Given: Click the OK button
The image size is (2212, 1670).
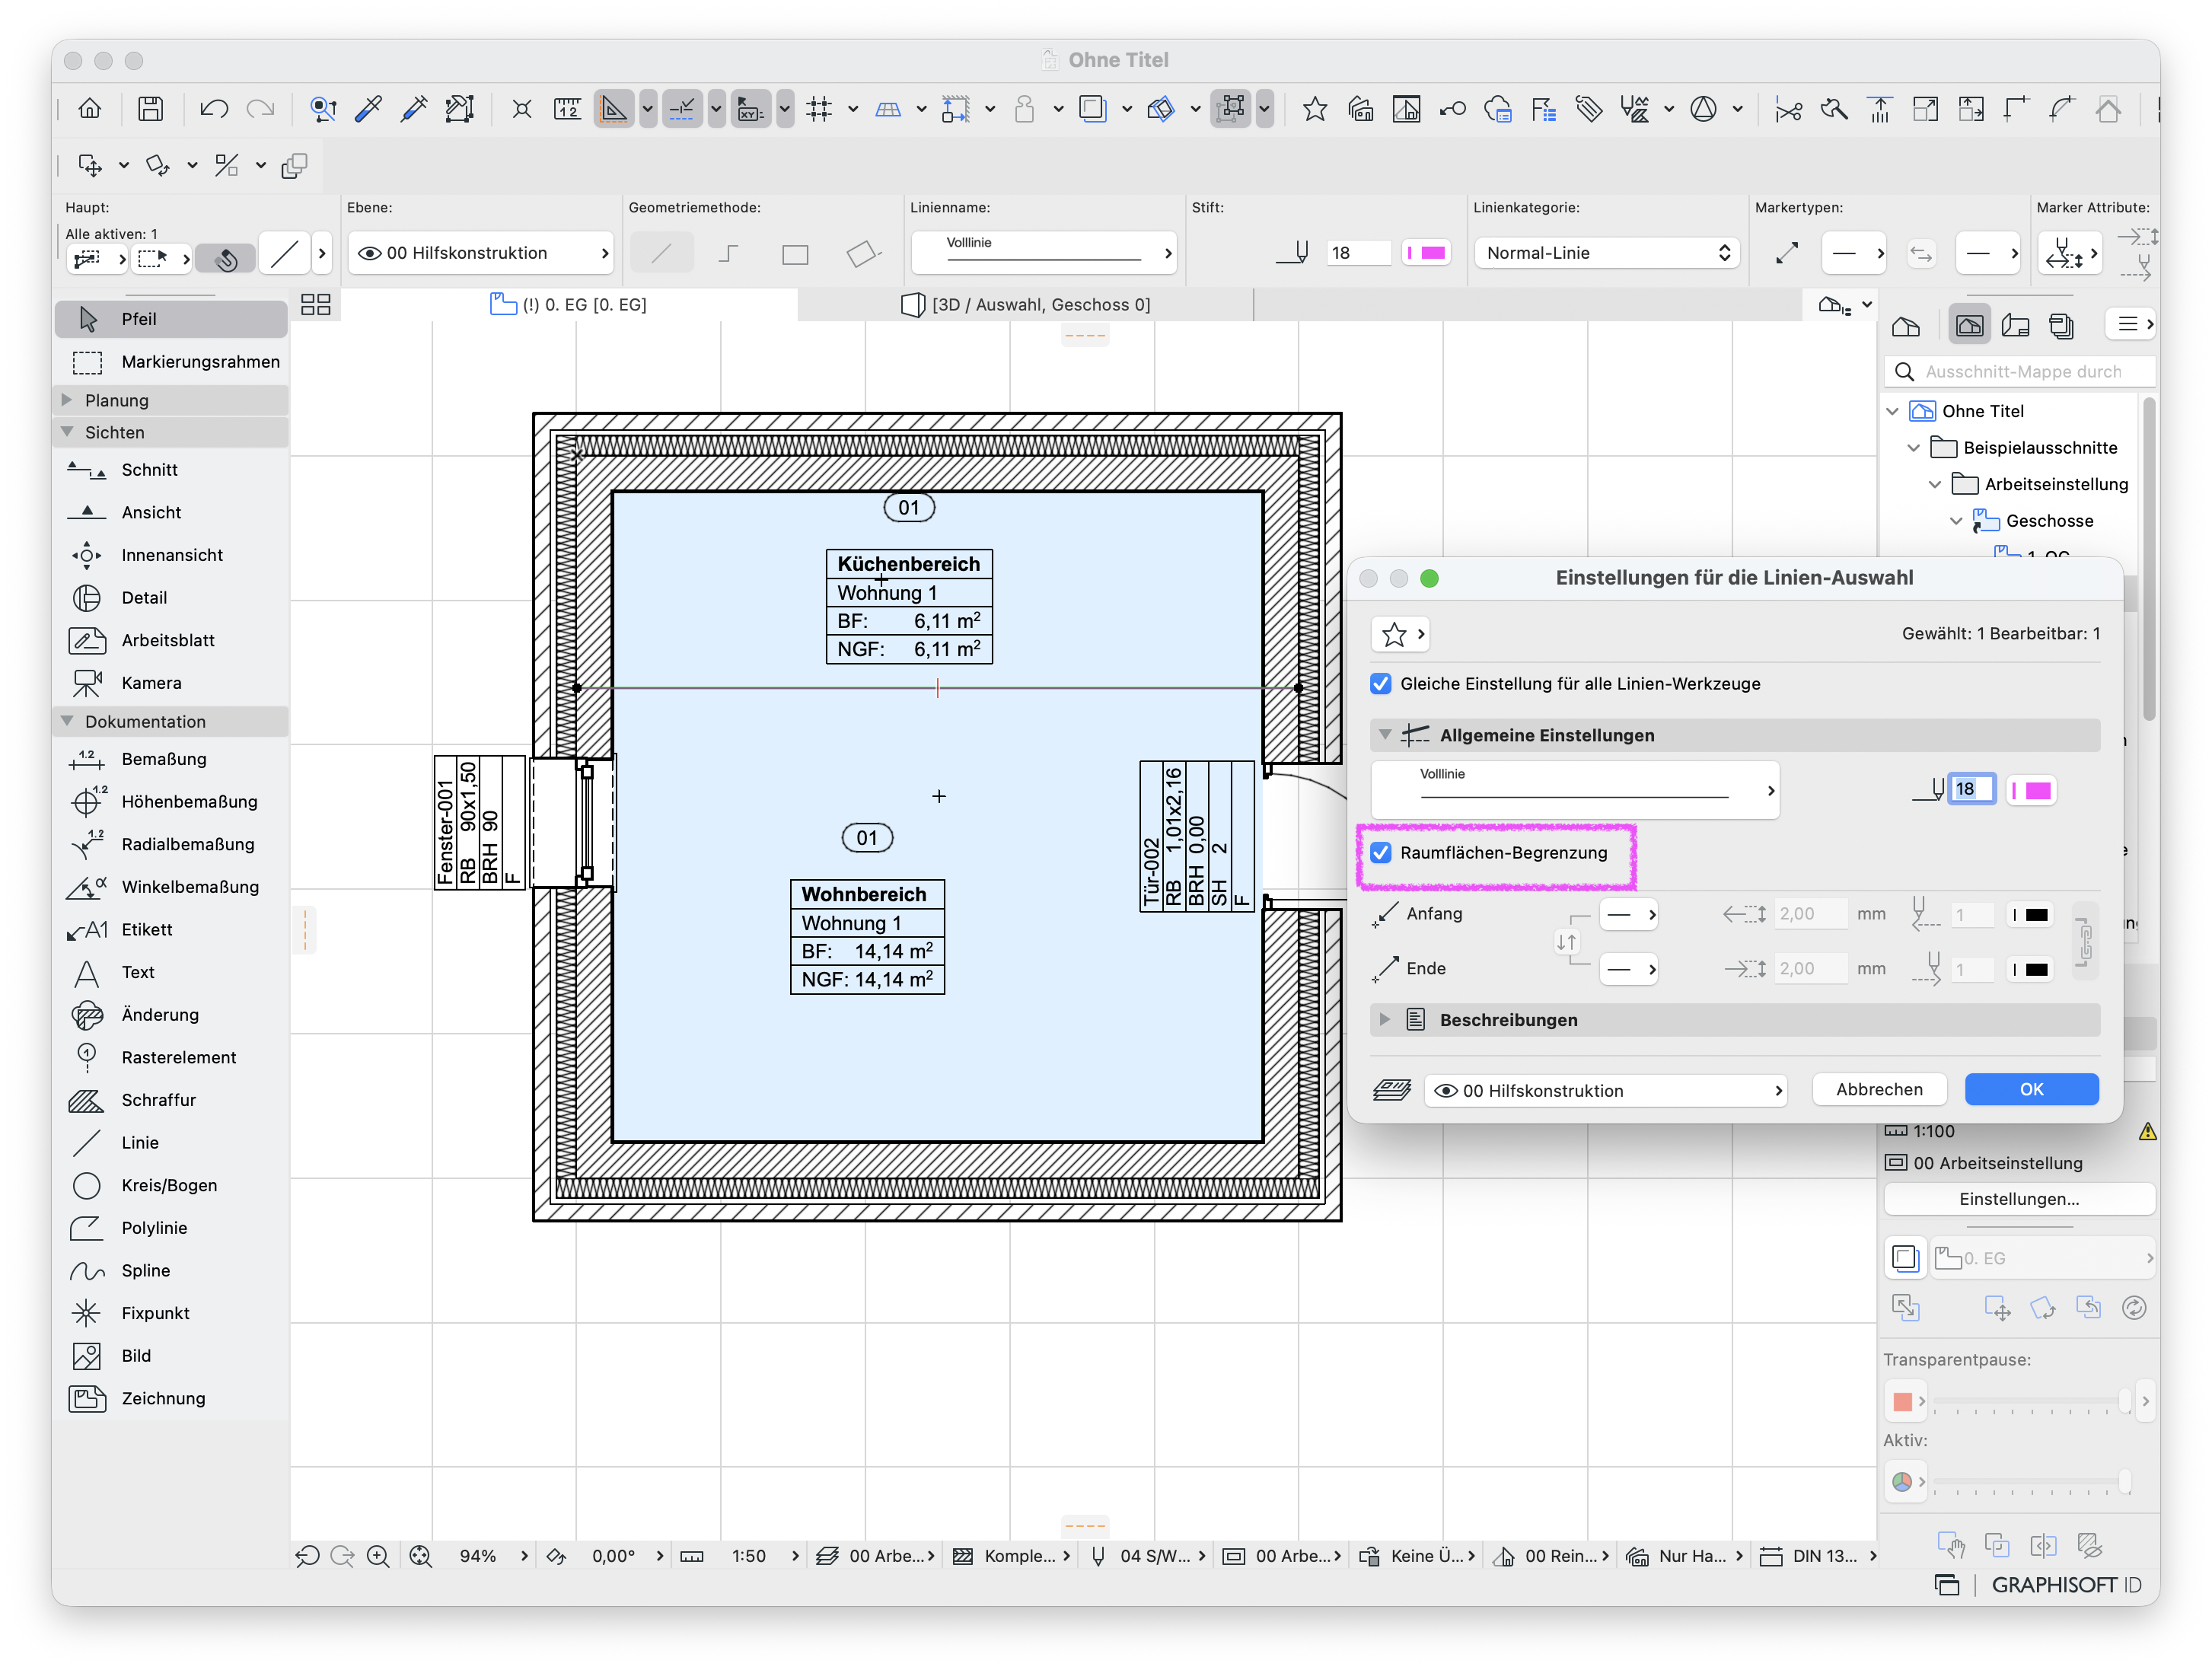Looking at the screenshot, I should (x=2031, y=1089).
